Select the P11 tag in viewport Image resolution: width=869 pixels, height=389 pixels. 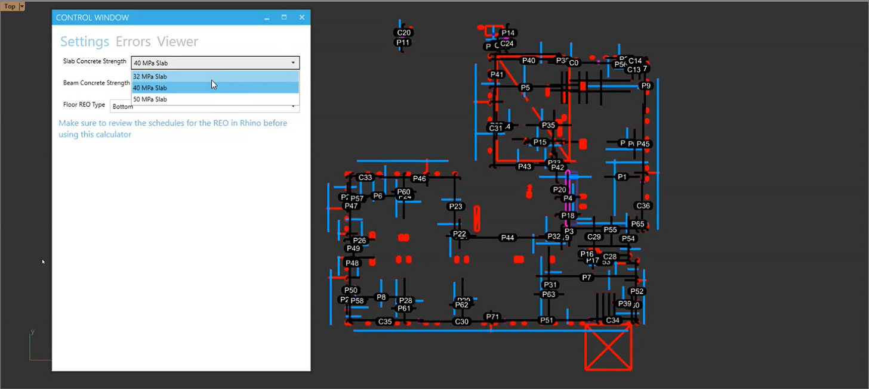pos(403,42)
